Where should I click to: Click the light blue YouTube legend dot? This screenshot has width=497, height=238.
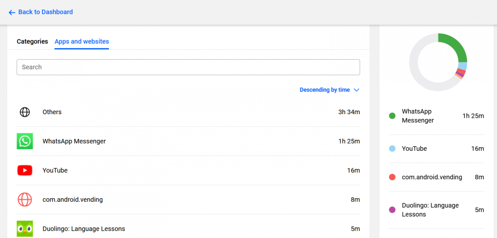coord(393,149)
